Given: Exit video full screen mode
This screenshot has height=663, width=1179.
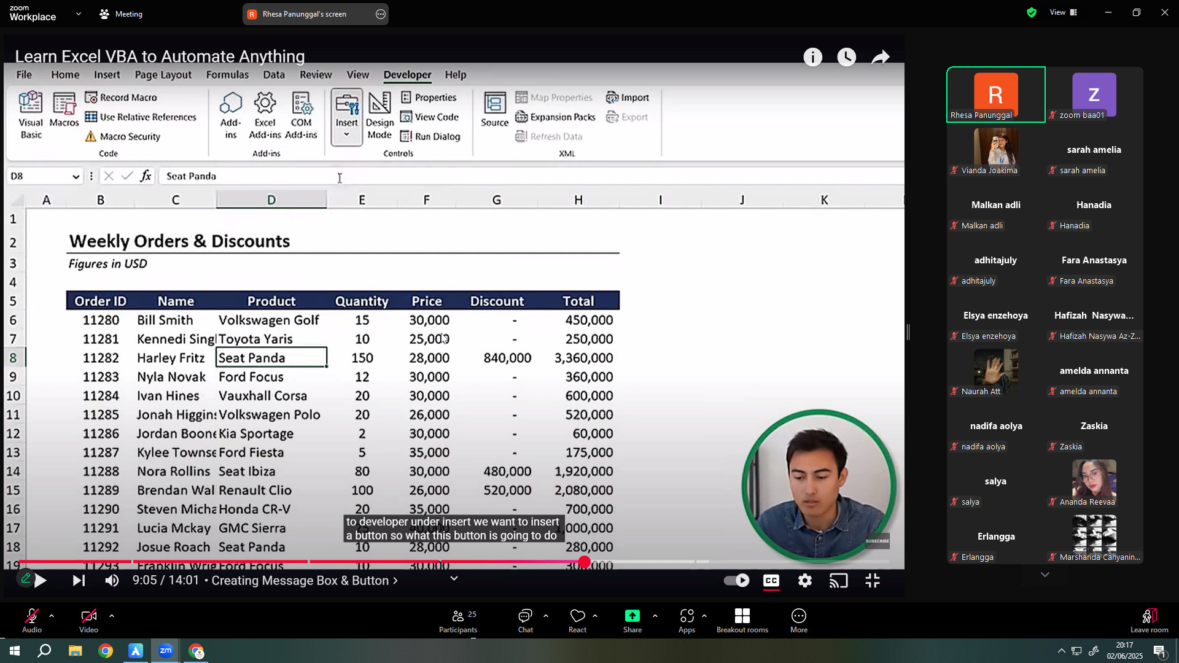Looking at the screenshot, I should coord(873,581).
